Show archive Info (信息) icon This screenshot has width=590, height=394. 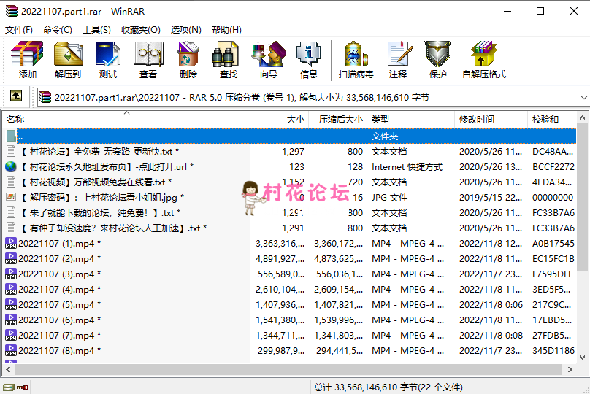[x=308, y=59]
